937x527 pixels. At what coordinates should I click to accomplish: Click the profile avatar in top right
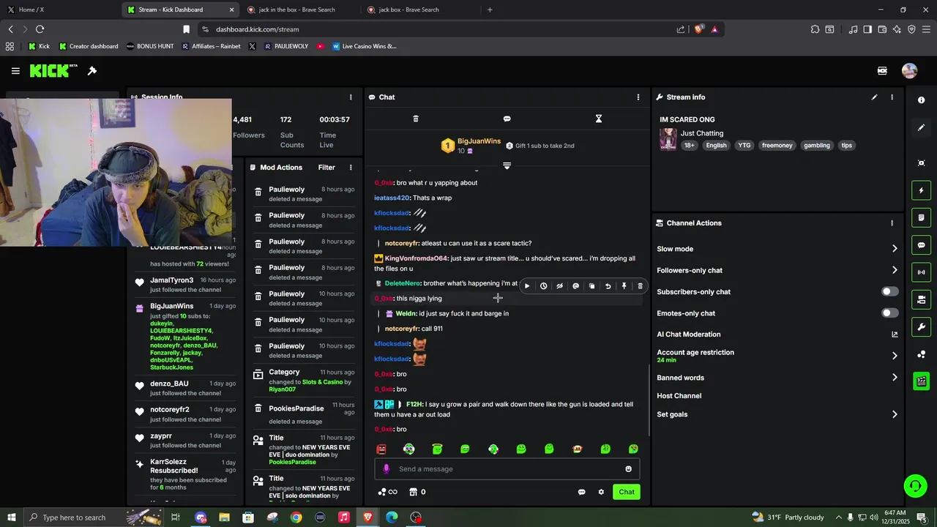[909, 71]
